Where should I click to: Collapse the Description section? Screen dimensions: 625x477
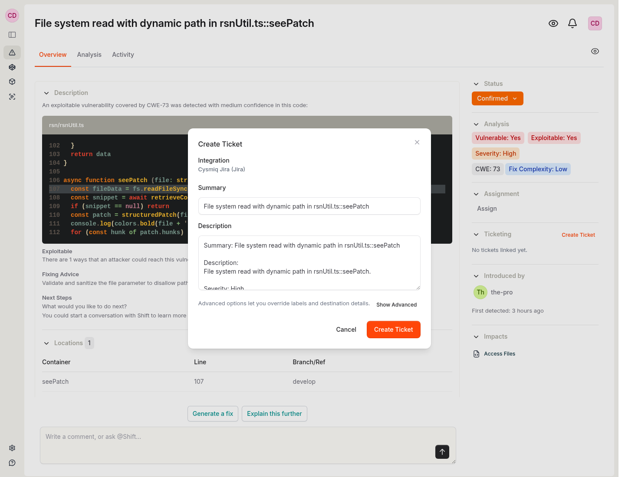click(46, 93)
